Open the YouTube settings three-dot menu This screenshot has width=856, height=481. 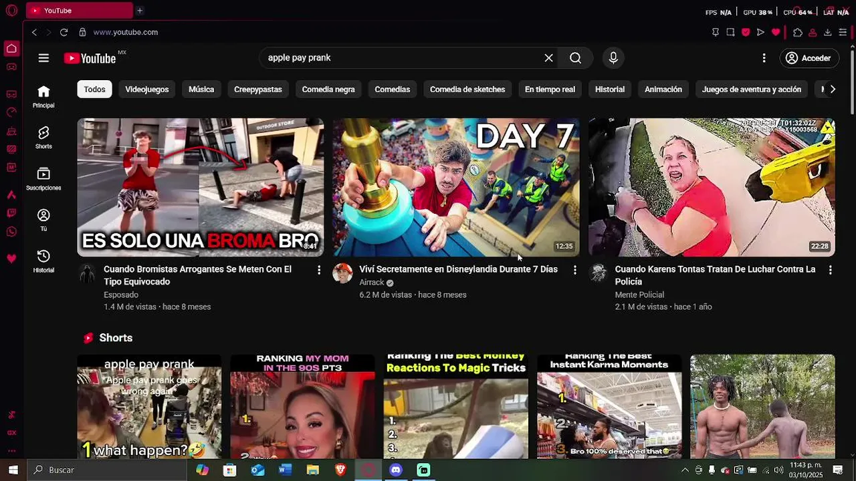point(764,58)
